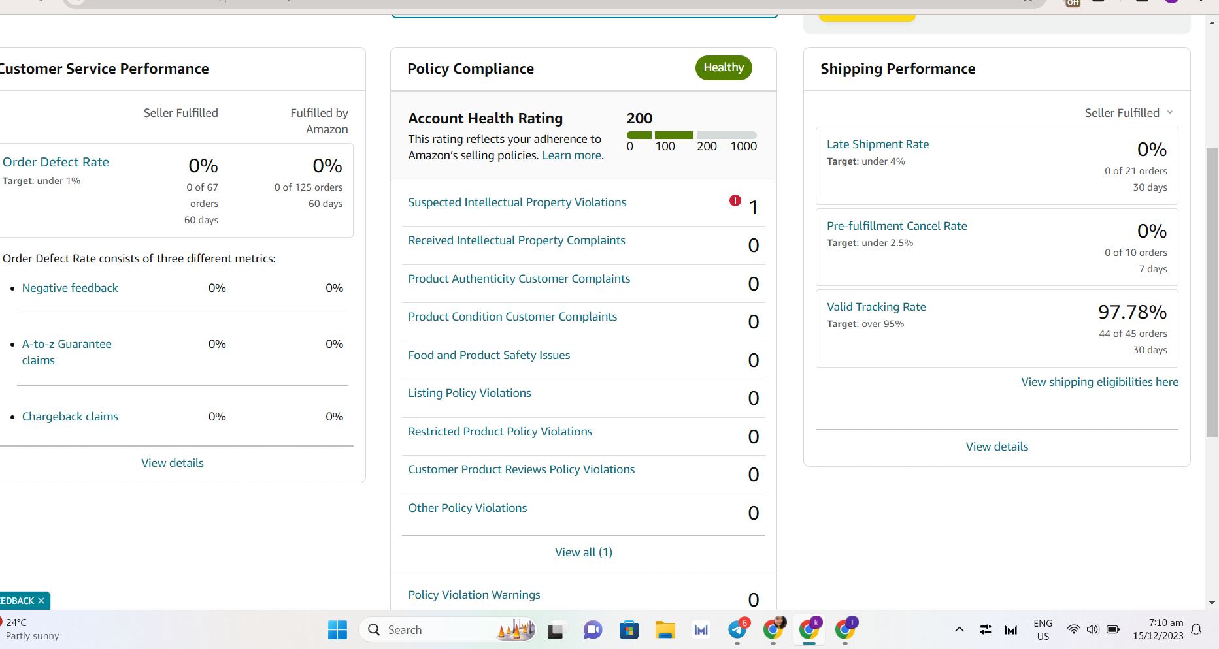This screenshot has height=649, width=1219.
Task: Switch to the Chrome window with I profile
Action: pyautogui.click(x=846, y=629)
